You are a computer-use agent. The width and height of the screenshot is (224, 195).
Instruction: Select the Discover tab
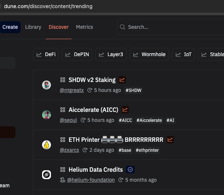(x=59, y=27)
